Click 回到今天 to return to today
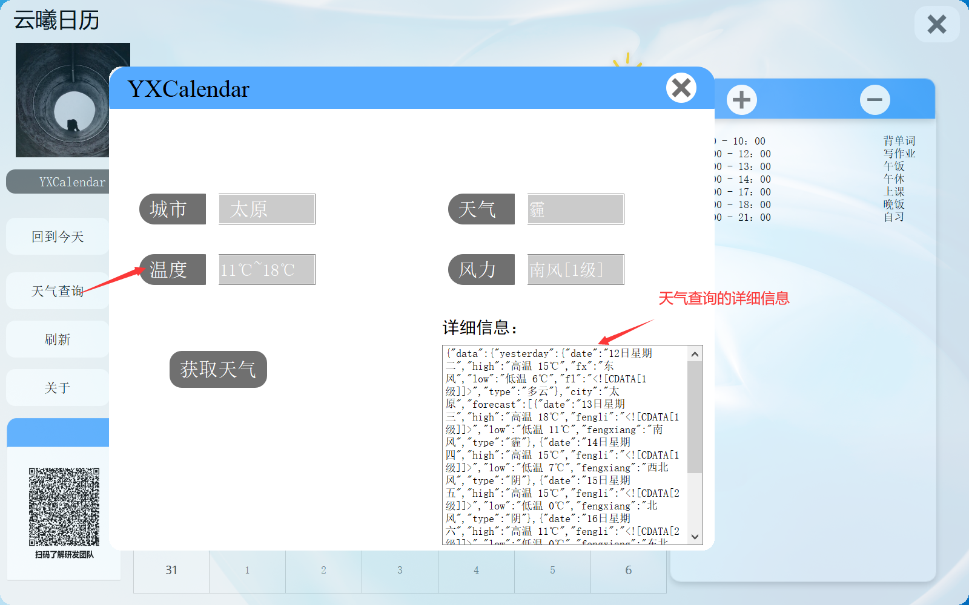Image resolution: width=969 pixels, height=605 pixels. point(57,236)
